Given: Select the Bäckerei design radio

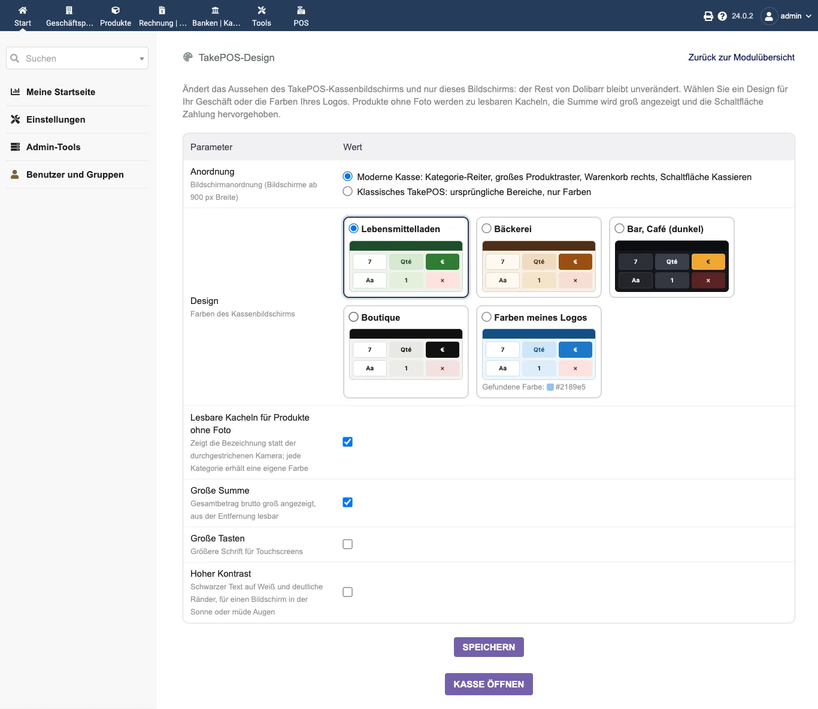Looking at the screenshot, I should (x=487, y=229).
